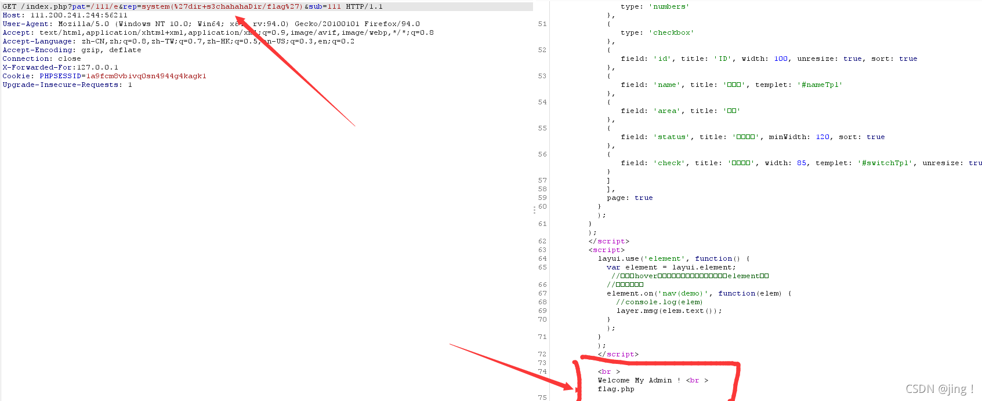Click response line number 64
This screenshot has width=982, height=401.
[x=542, y=258]
